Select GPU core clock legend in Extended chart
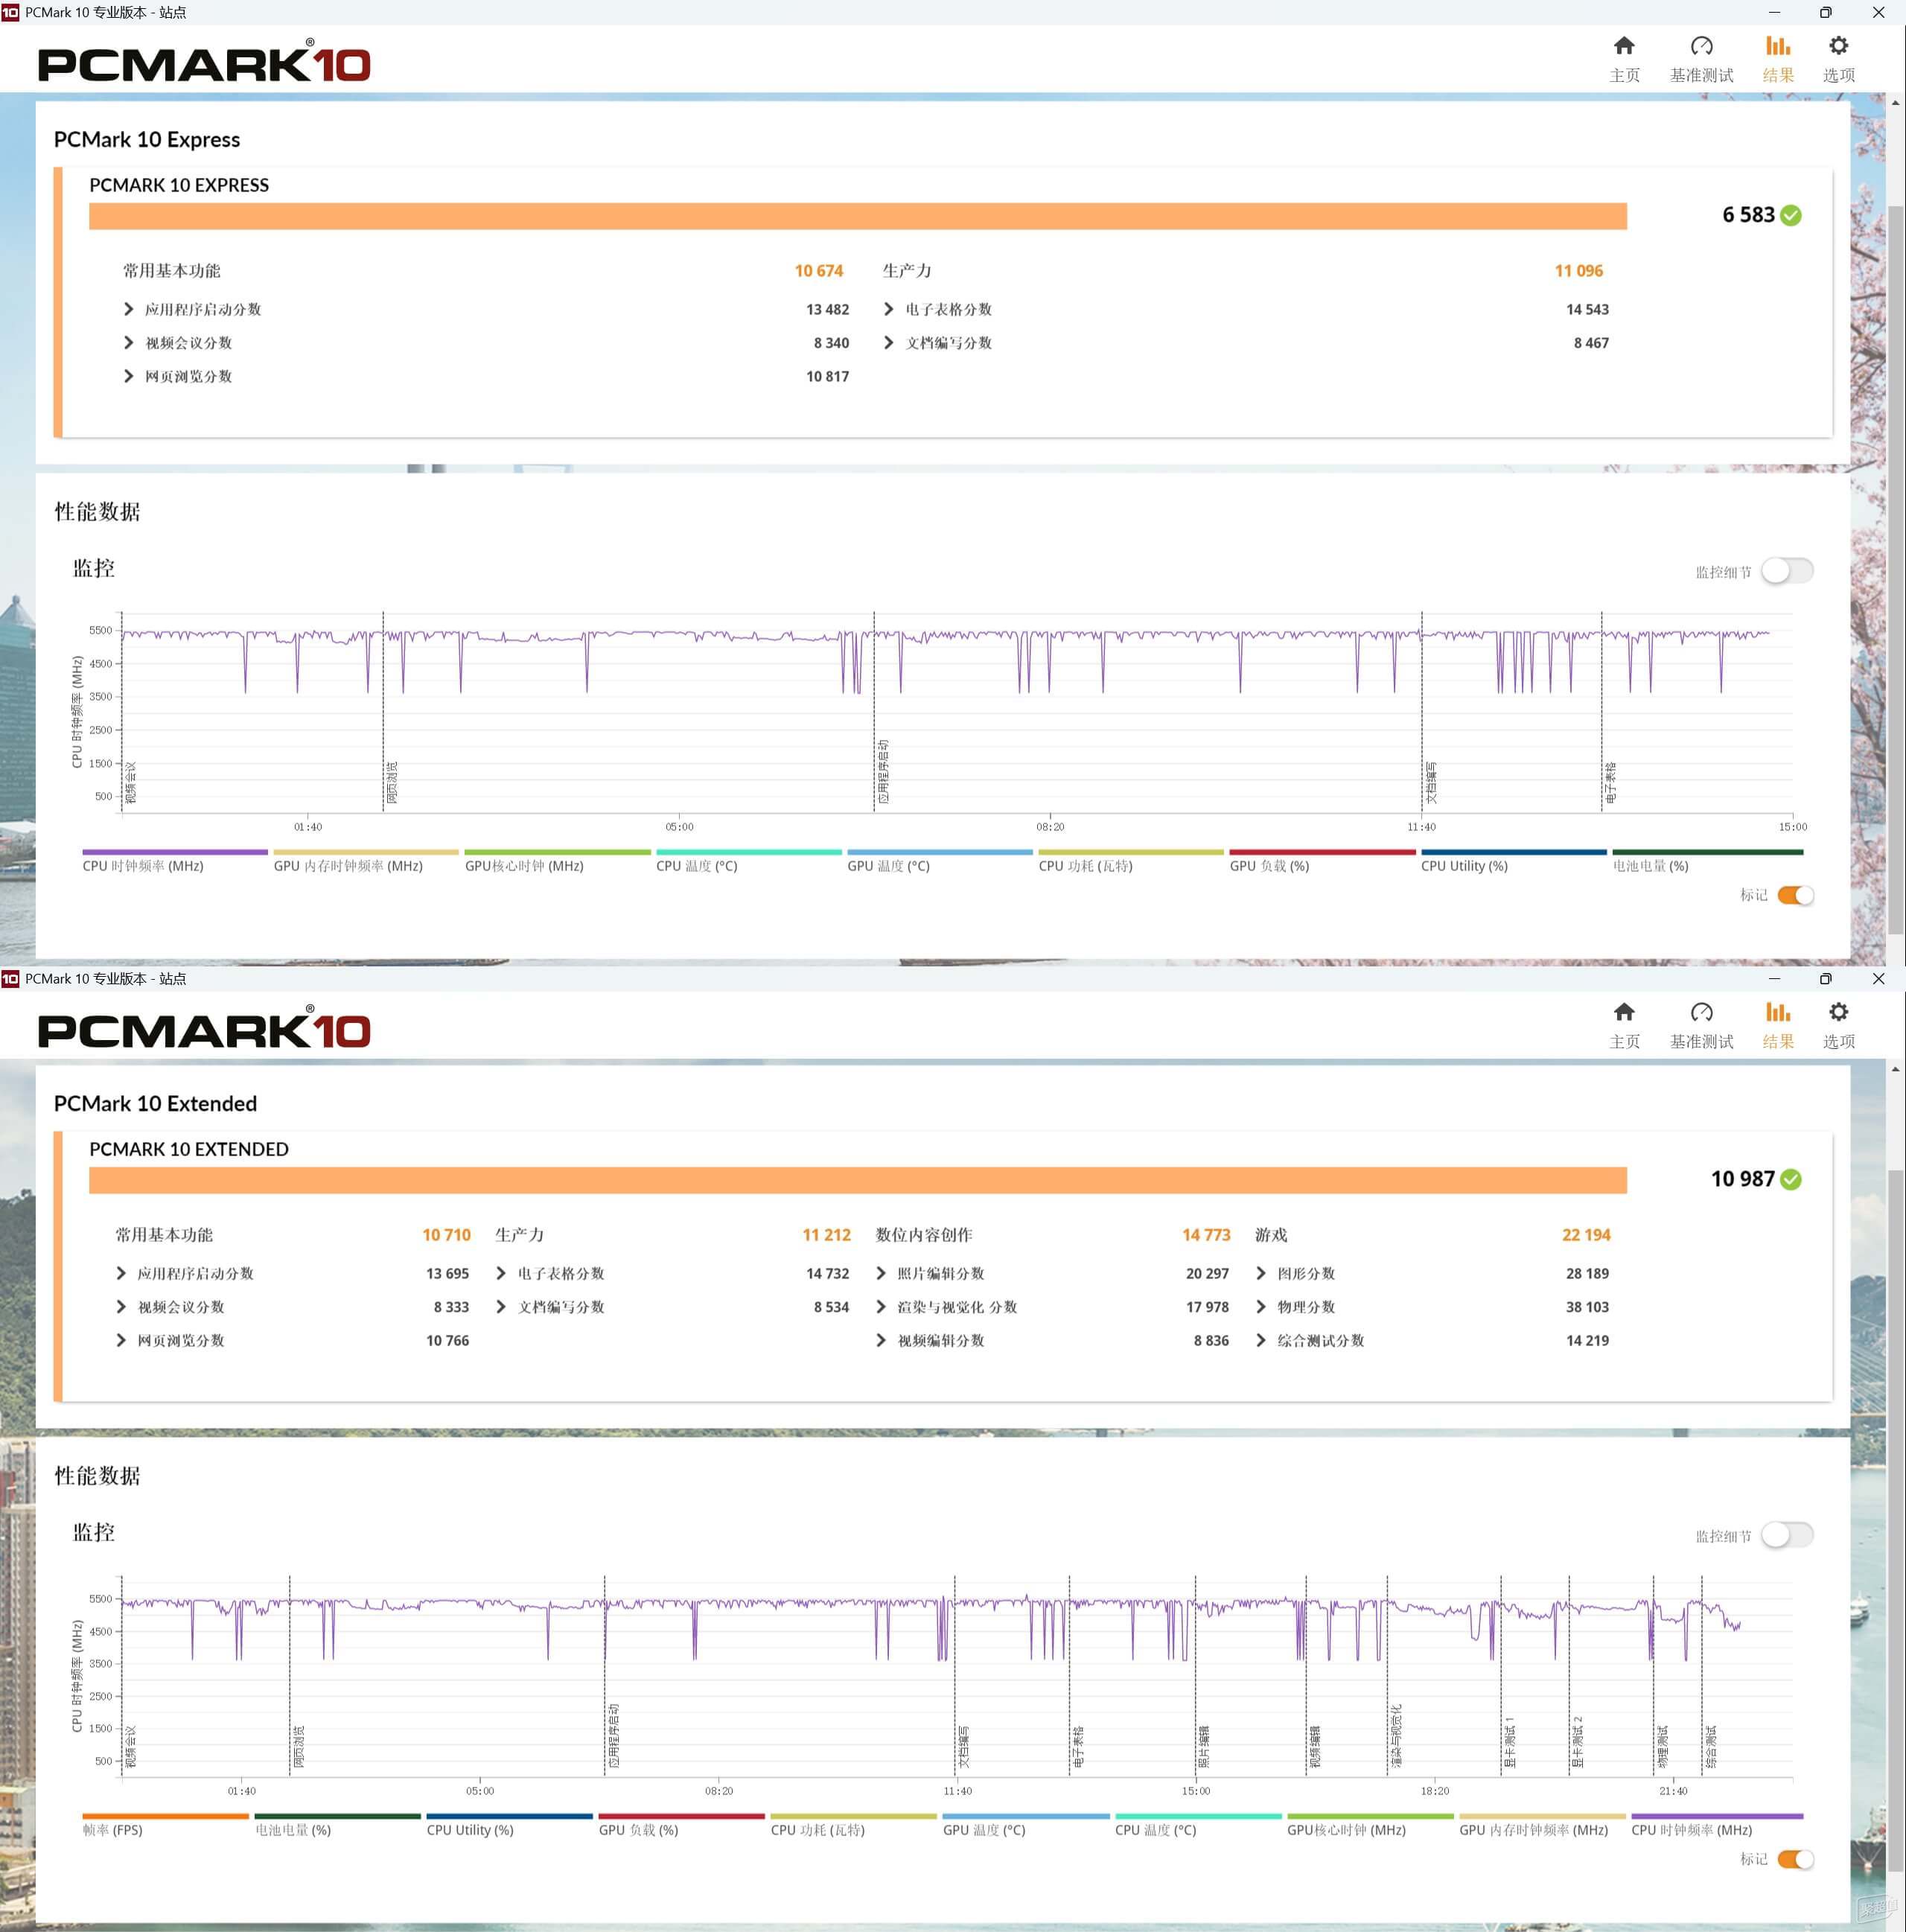 [1370, 1825]
